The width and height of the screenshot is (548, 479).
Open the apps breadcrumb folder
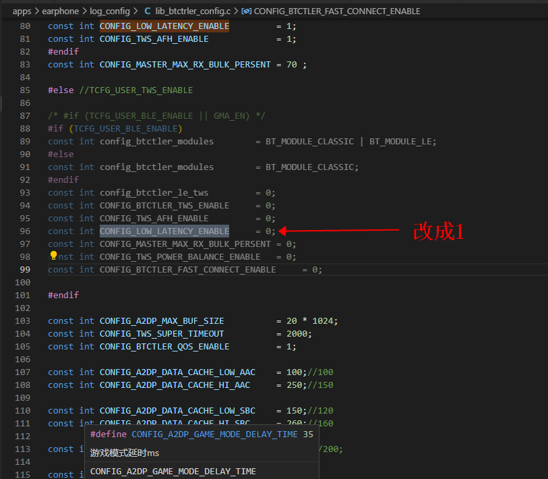click(22, 11)
